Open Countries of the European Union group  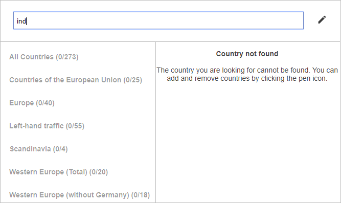click(76, 80)
